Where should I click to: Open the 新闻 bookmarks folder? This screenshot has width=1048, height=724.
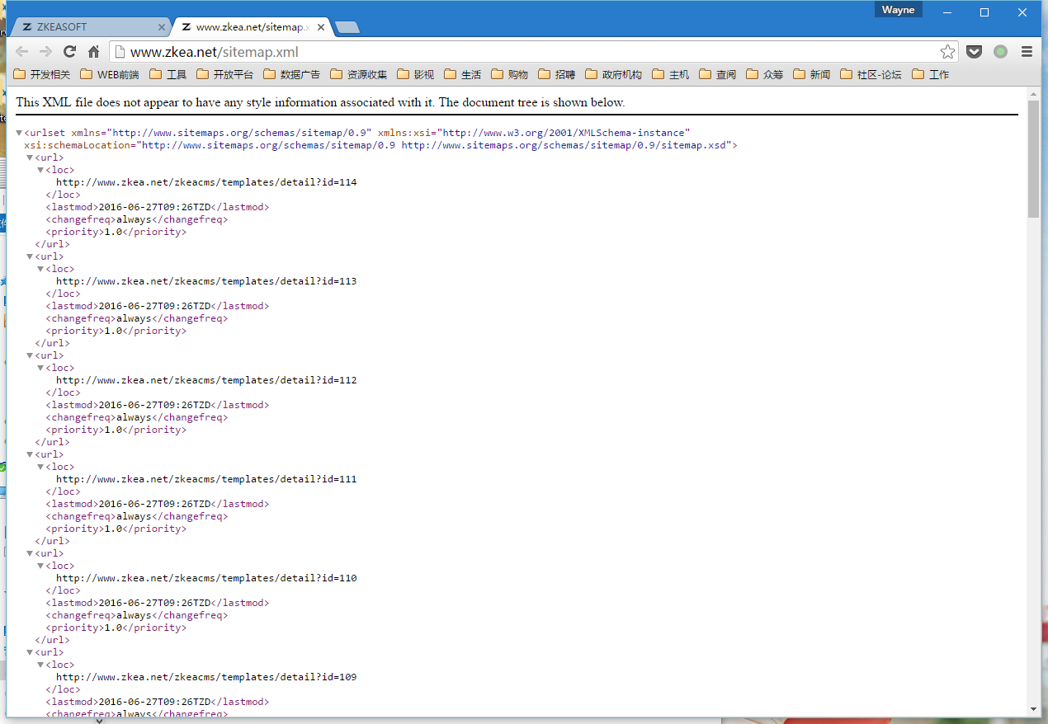tap(812, 74)
